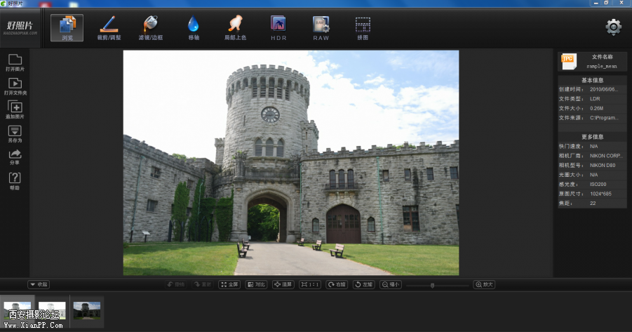Toggle the 对比 compare view
This screenshot has width=632, height=332.
[257, 284]
